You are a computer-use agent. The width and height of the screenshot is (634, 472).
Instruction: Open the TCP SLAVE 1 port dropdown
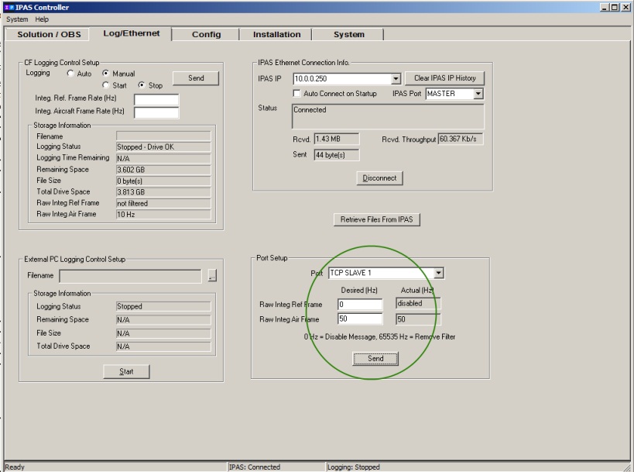[439, 273]
